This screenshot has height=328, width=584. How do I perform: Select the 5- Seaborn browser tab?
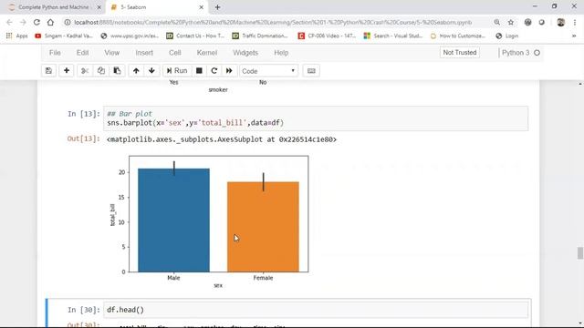tap(156, 7)
